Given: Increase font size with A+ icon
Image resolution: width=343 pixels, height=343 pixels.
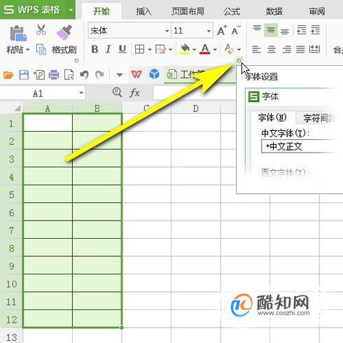Looking at the screenshot, I should (222, 30).
